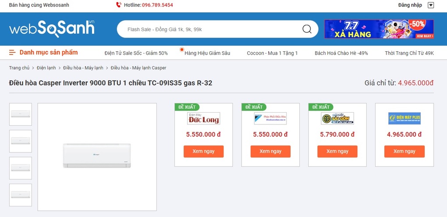Go to Điện lạnh breadcrumb link
The width and height of the screenshot is (447, 217).
(46, 68)
